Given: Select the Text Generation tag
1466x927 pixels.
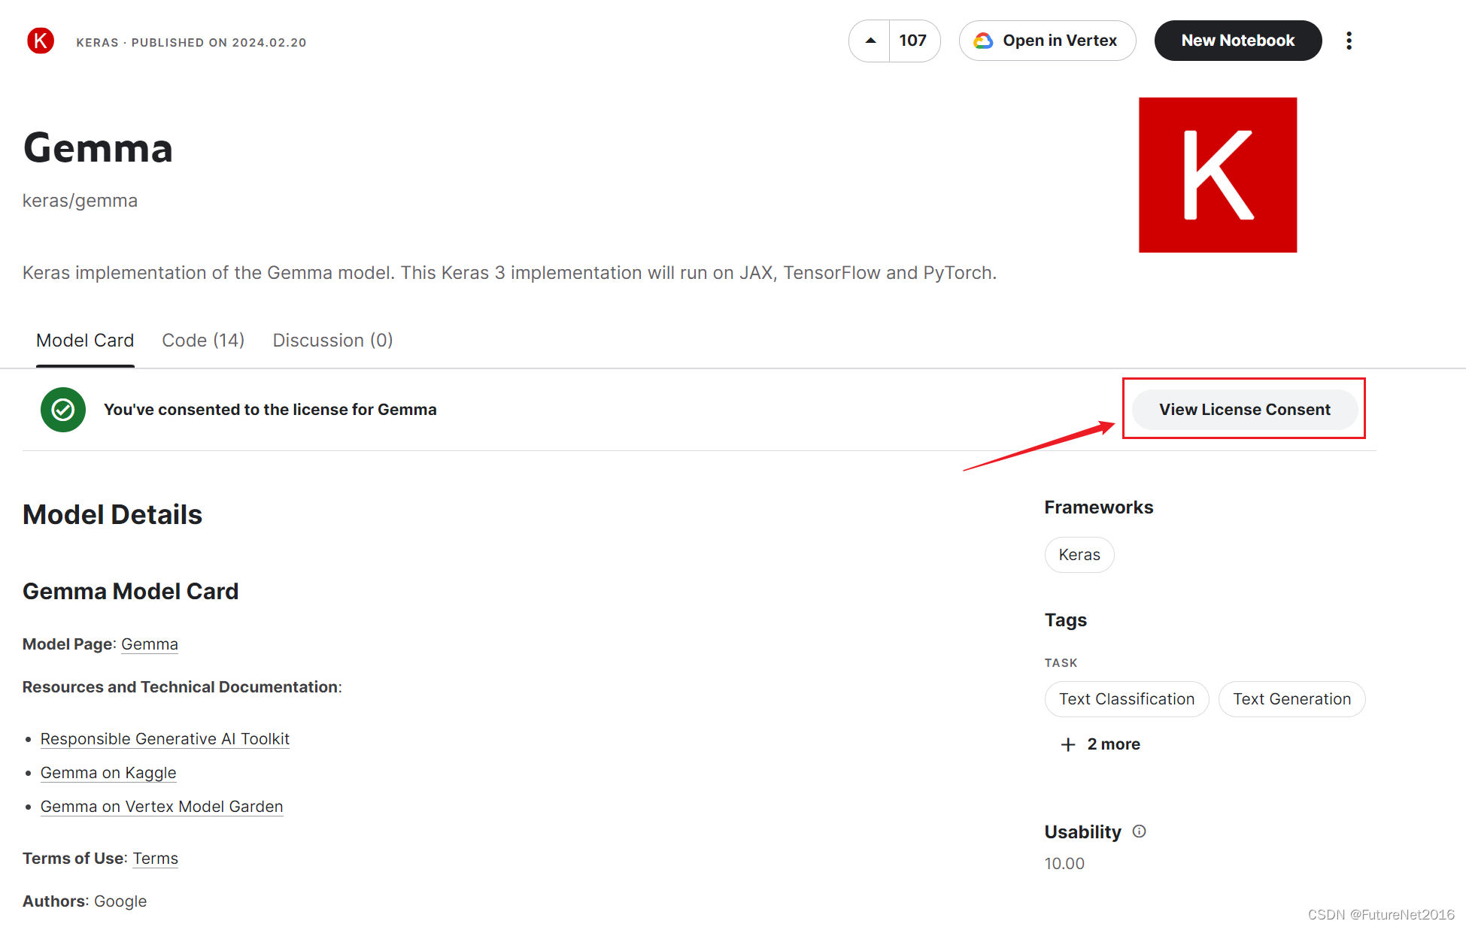Looking at the screenshot, I should pos(1291,699).
